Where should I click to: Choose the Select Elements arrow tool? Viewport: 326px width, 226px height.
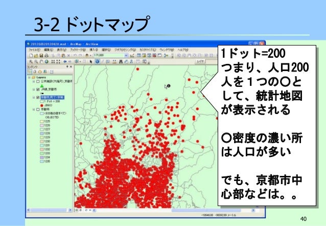[90, 61]
